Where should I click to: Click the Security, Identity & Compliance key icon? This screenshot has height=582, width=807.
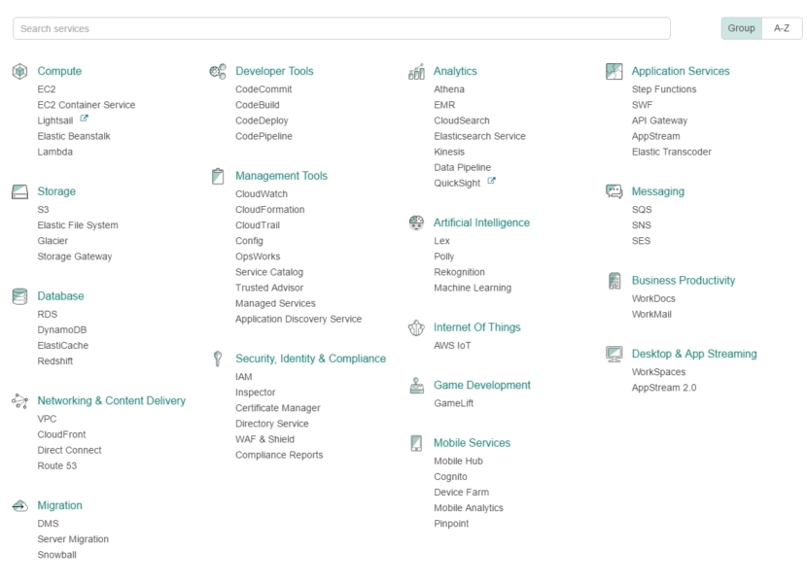[x=218, y=359]
